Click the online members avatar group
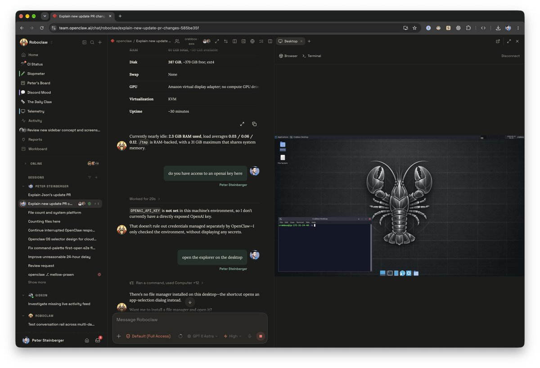 [x=93, y=164]
